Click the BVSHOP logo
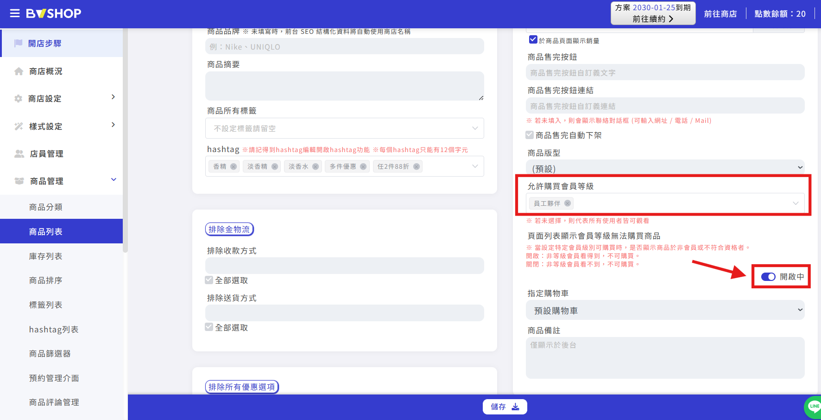Screen dimensions: 821x420 (x=54, y=13)
